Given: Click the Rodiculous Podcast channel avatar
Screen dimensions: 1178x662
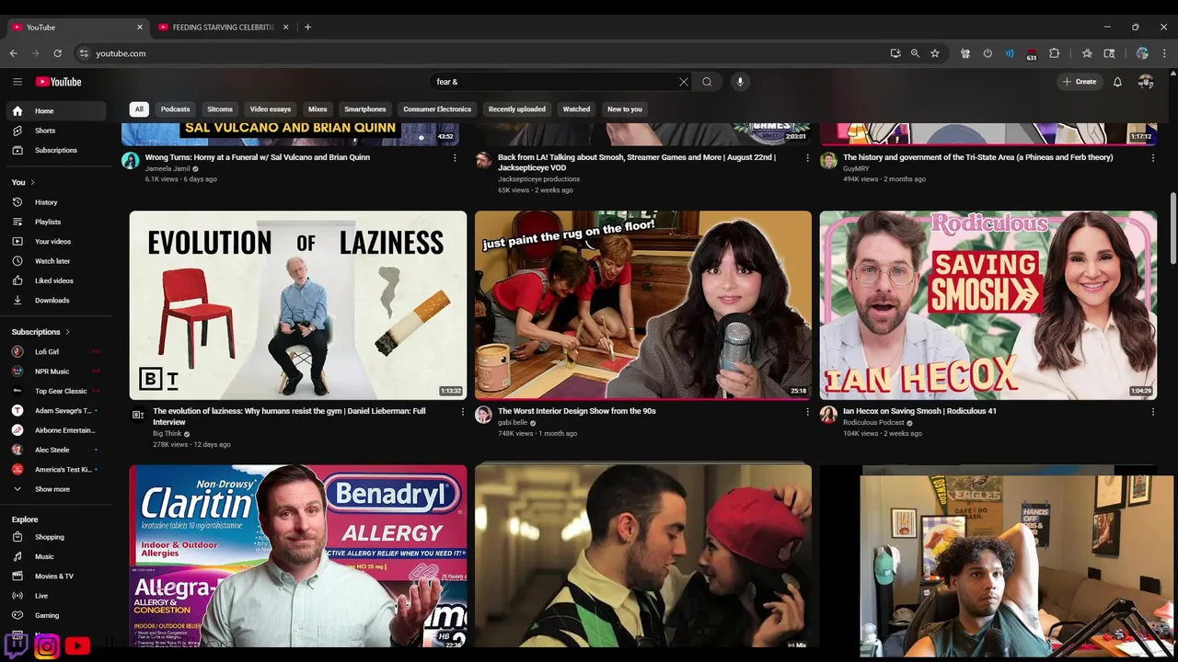Looking at the screenshot, I should [x=828, y=415].
